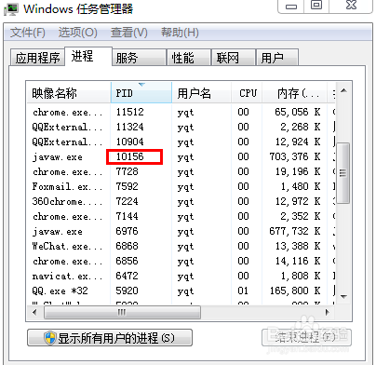
Task: Switch to the 进程 tab
Action: pos(88,57)
